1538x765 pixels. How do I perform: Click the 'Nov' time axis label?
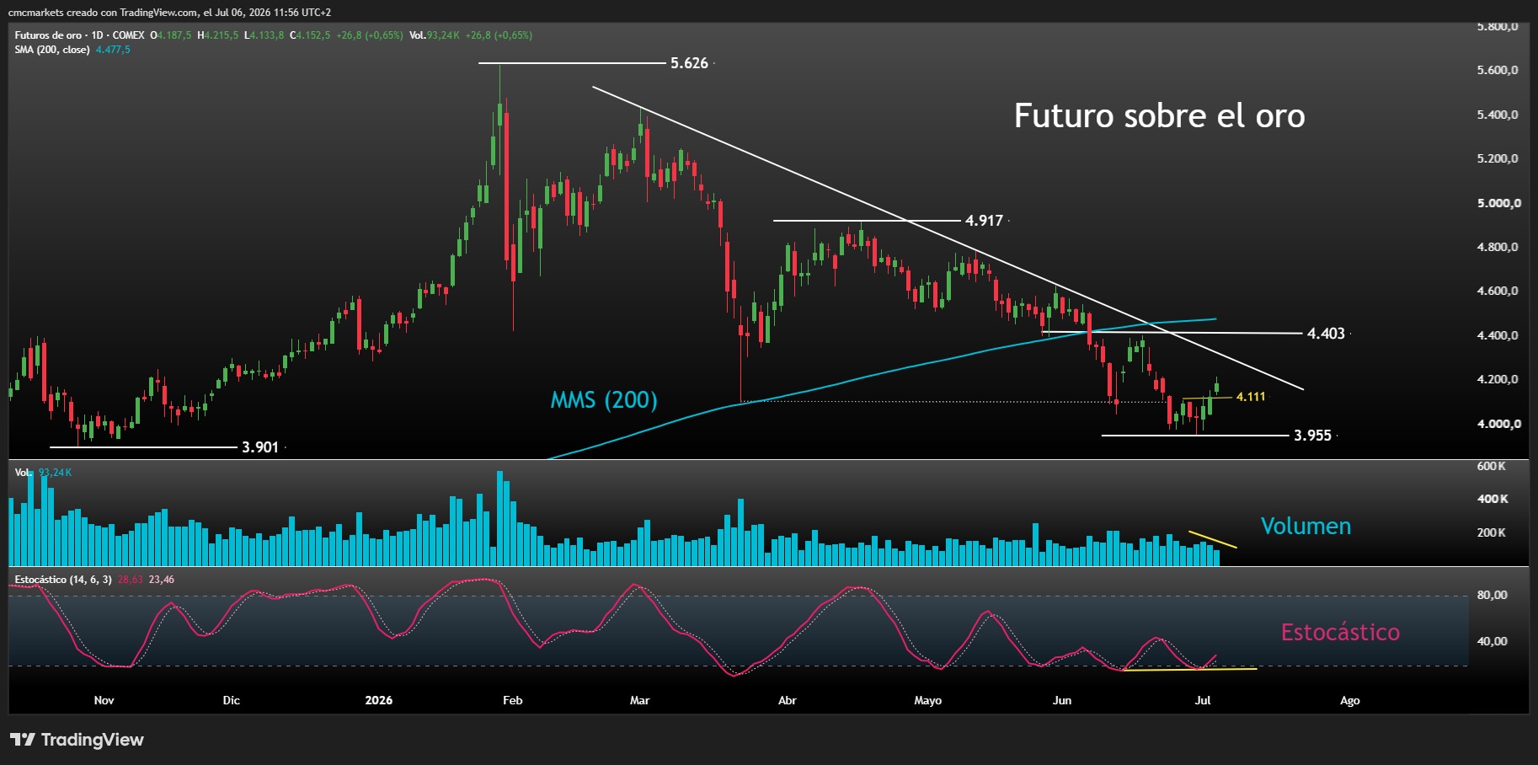(x=104, y=700)
